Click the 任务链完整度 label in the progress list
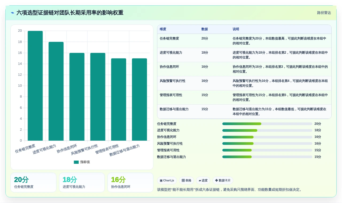 tap(167, 124)
